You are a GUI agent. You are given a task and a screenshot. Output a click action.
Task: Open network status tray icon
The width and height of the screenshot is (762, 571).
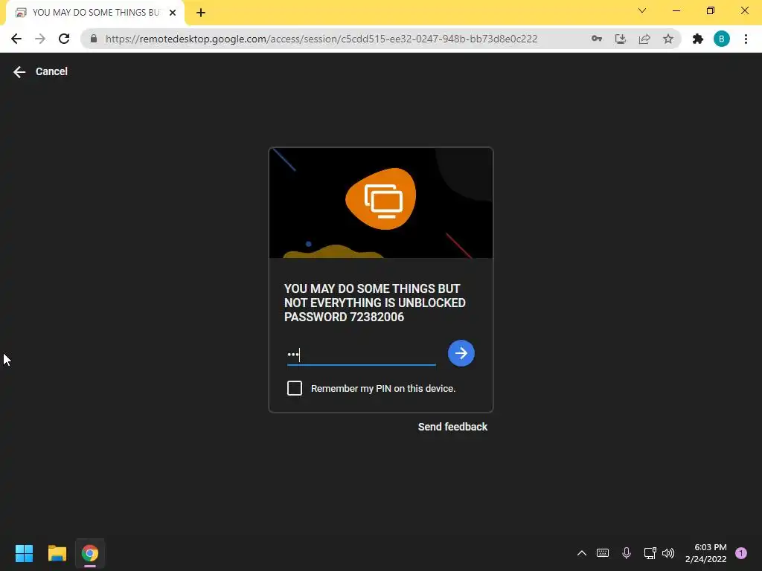point(650,553)
